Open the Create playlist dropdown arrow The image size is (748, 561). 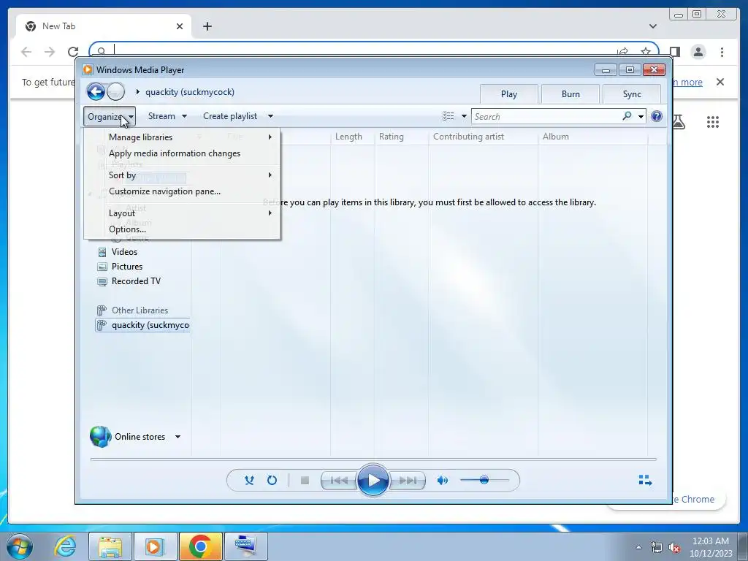pos(270,116)
